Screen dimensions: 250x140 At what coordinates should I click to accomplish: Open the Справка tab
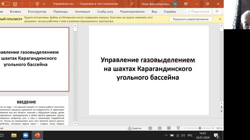pyautogui.click(x=170, y=12)
